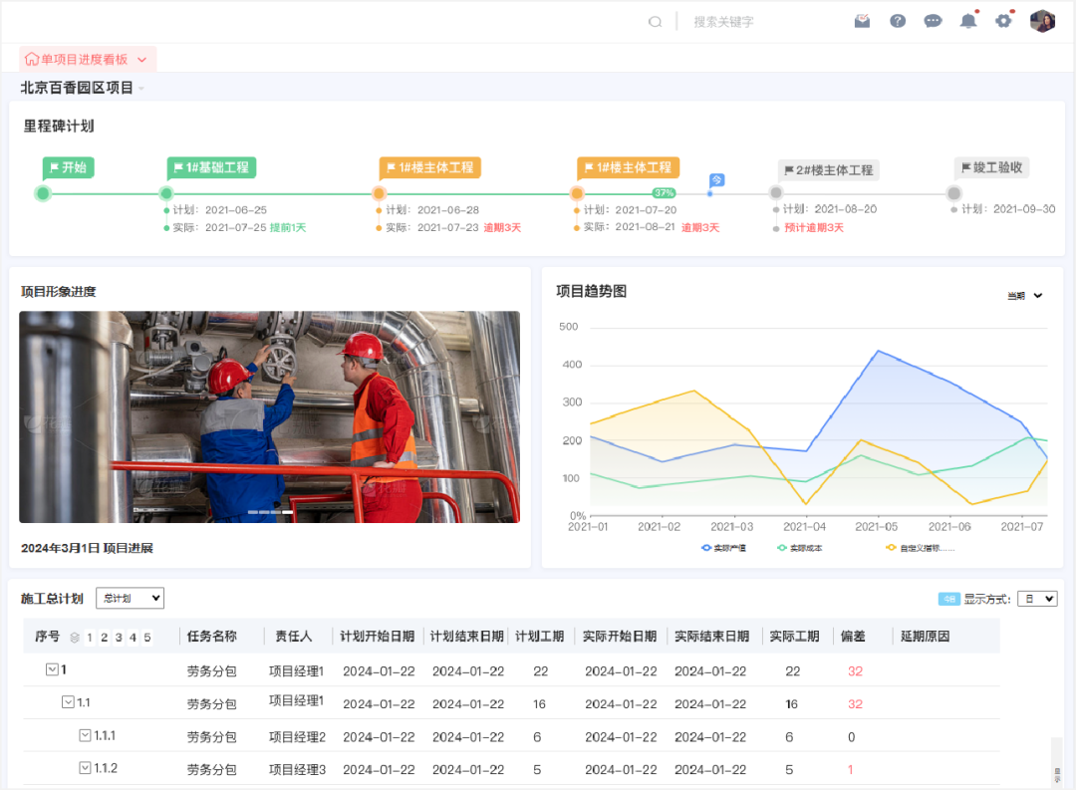Collapse tree row 1.1
Viewport: 1076px width, 790px height.
tap(68, 702)
